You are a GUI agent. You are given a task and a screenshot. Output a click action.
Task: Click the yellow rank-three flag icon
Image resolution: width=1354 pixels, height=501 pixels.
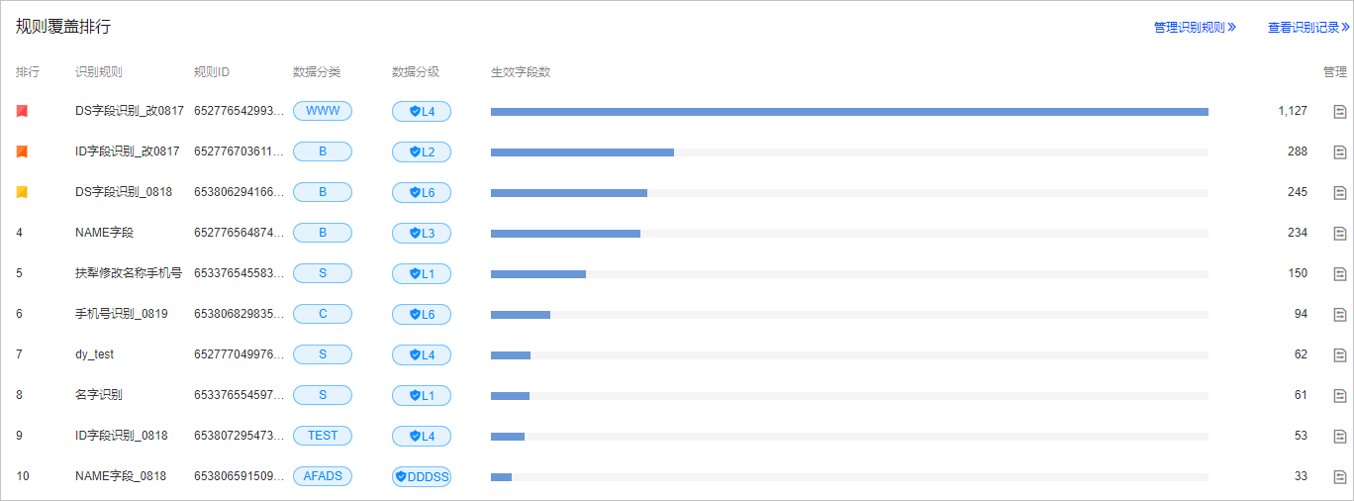click(22, 192)
